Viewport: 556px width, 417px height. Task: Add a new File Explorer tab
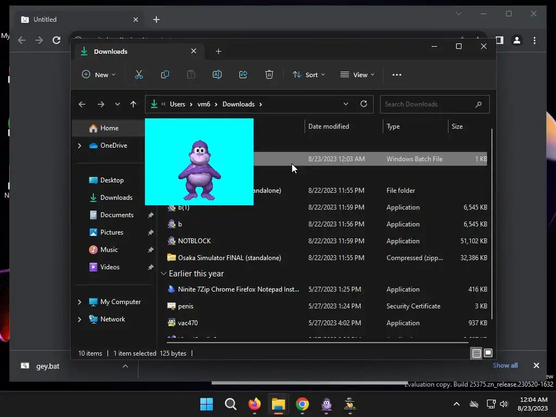point(218,52)
